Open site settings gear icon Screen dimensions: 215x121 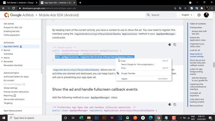pyautogui.click(x=199, y=15)
